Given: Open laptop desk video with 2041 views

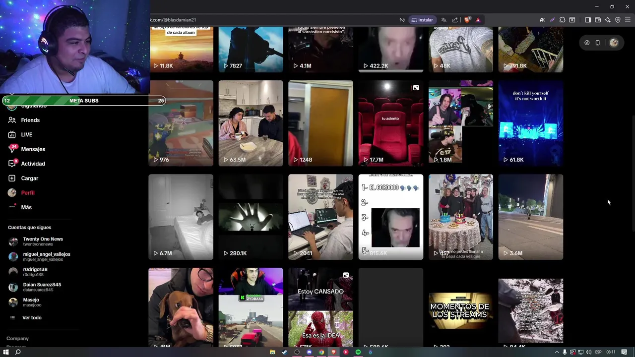Looking at the screenshot, I should click(x=321, y=217).
